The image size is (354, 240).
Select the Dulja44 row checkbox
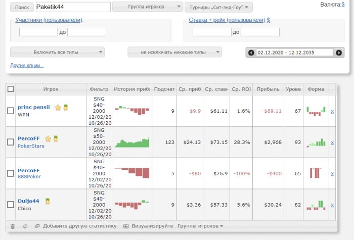click(11, 205)
